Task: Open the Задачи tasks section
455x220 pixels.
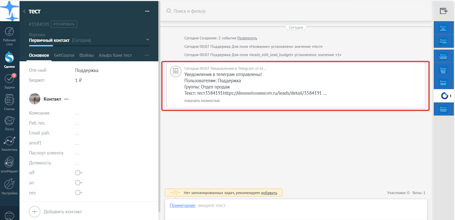Action: click(x=10, y=81)
